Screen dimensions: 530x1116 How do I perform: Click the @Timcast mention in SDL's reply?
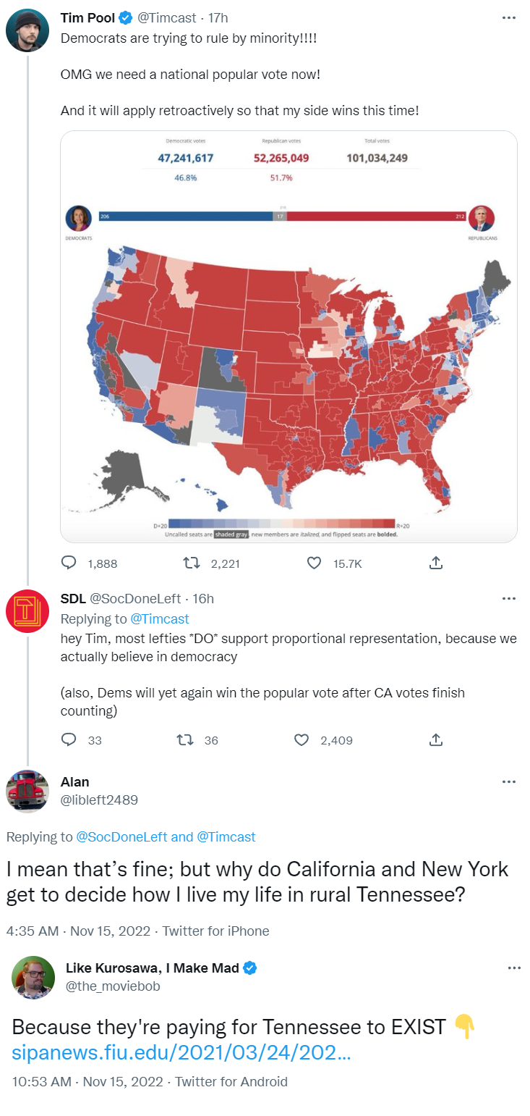[x=159, y=619]
